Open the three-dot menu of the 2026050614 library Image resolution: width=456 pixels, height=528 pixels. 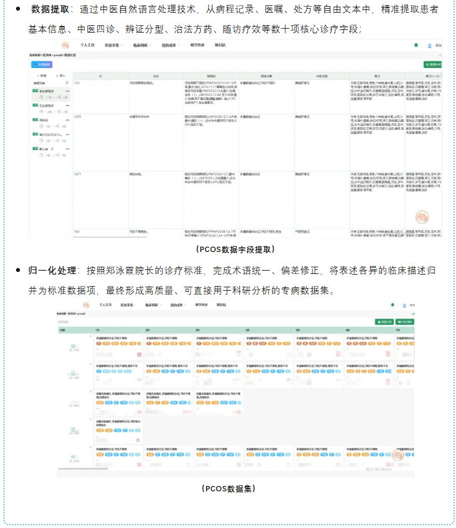click(x=68, y=135)
